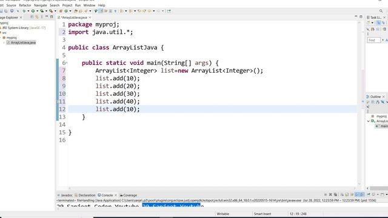
Task: Open the External Tools dropdown arrow
Action: click(x=55, y=11)
